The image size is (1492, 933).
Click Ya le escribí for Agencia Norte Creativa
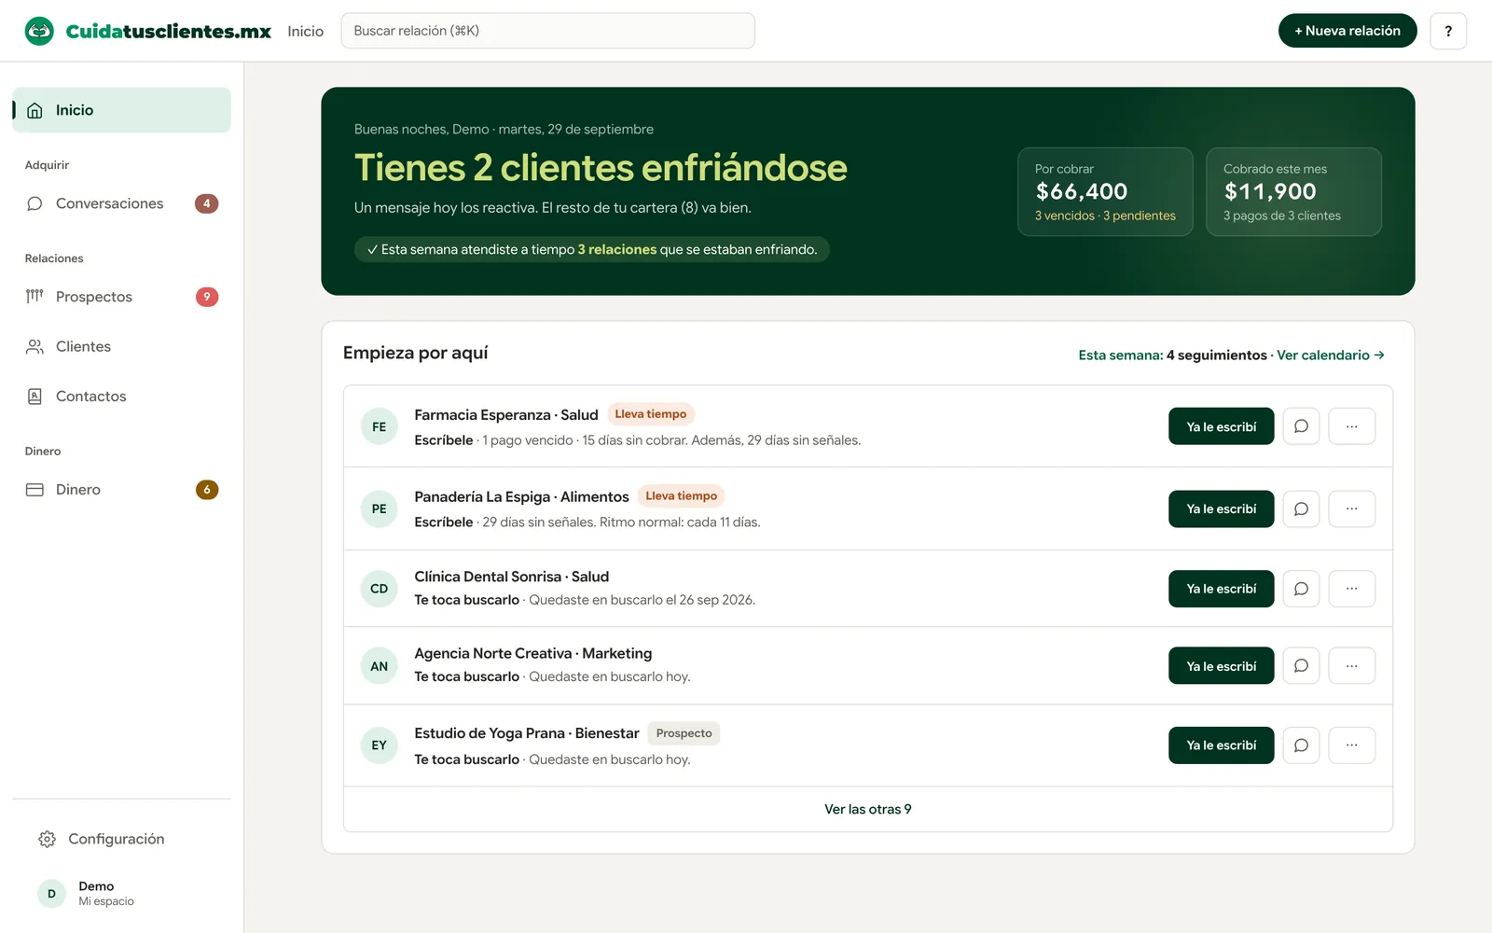click(x=1222, y=666)
